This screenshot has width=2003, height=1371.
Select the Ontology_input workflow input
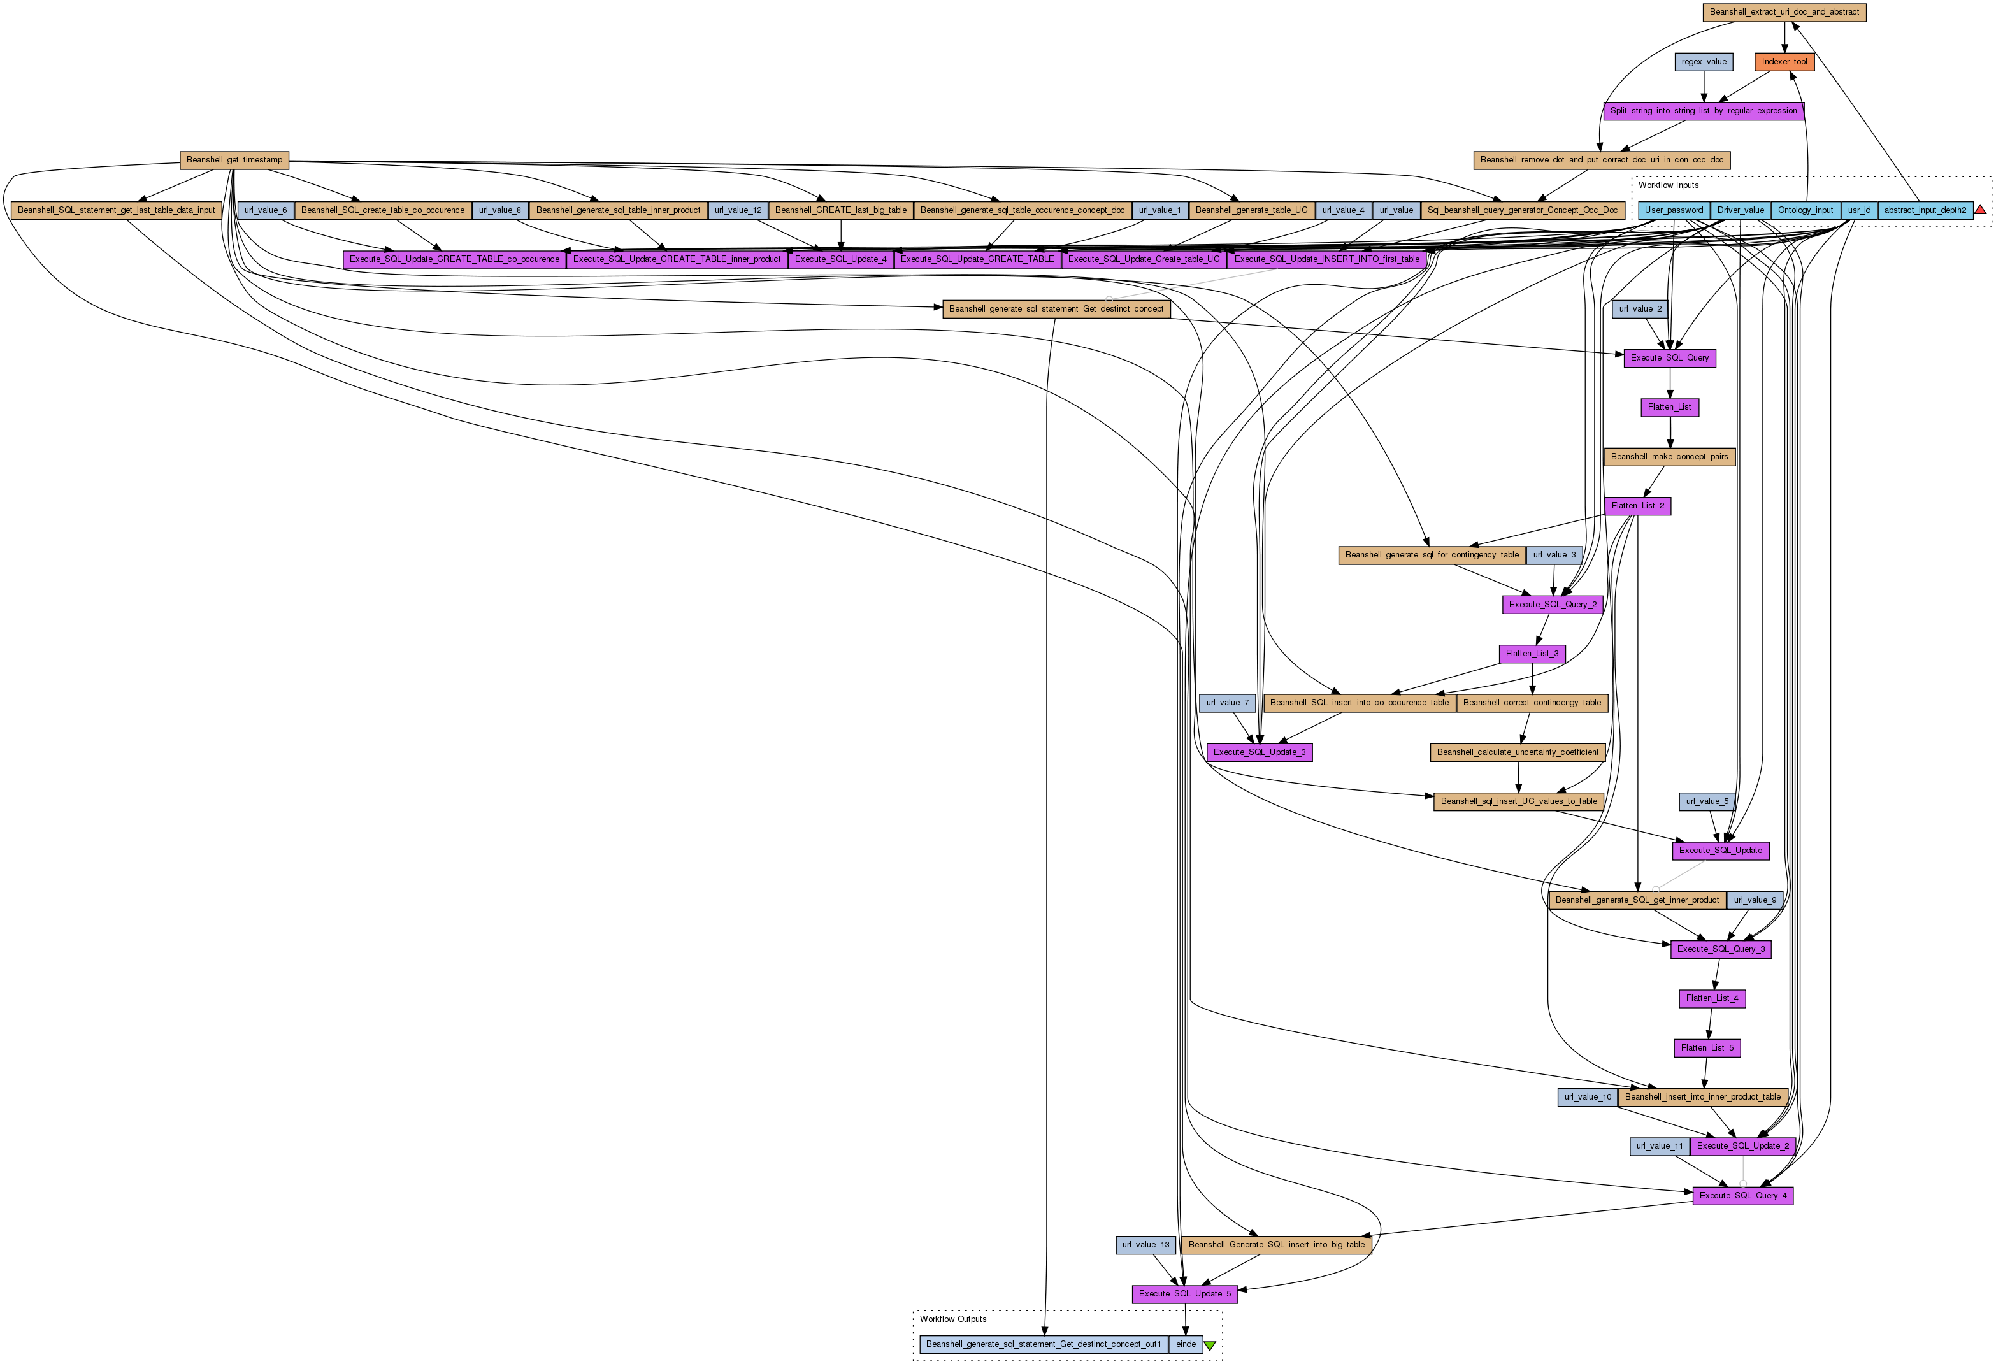(x=1805, y=210)
